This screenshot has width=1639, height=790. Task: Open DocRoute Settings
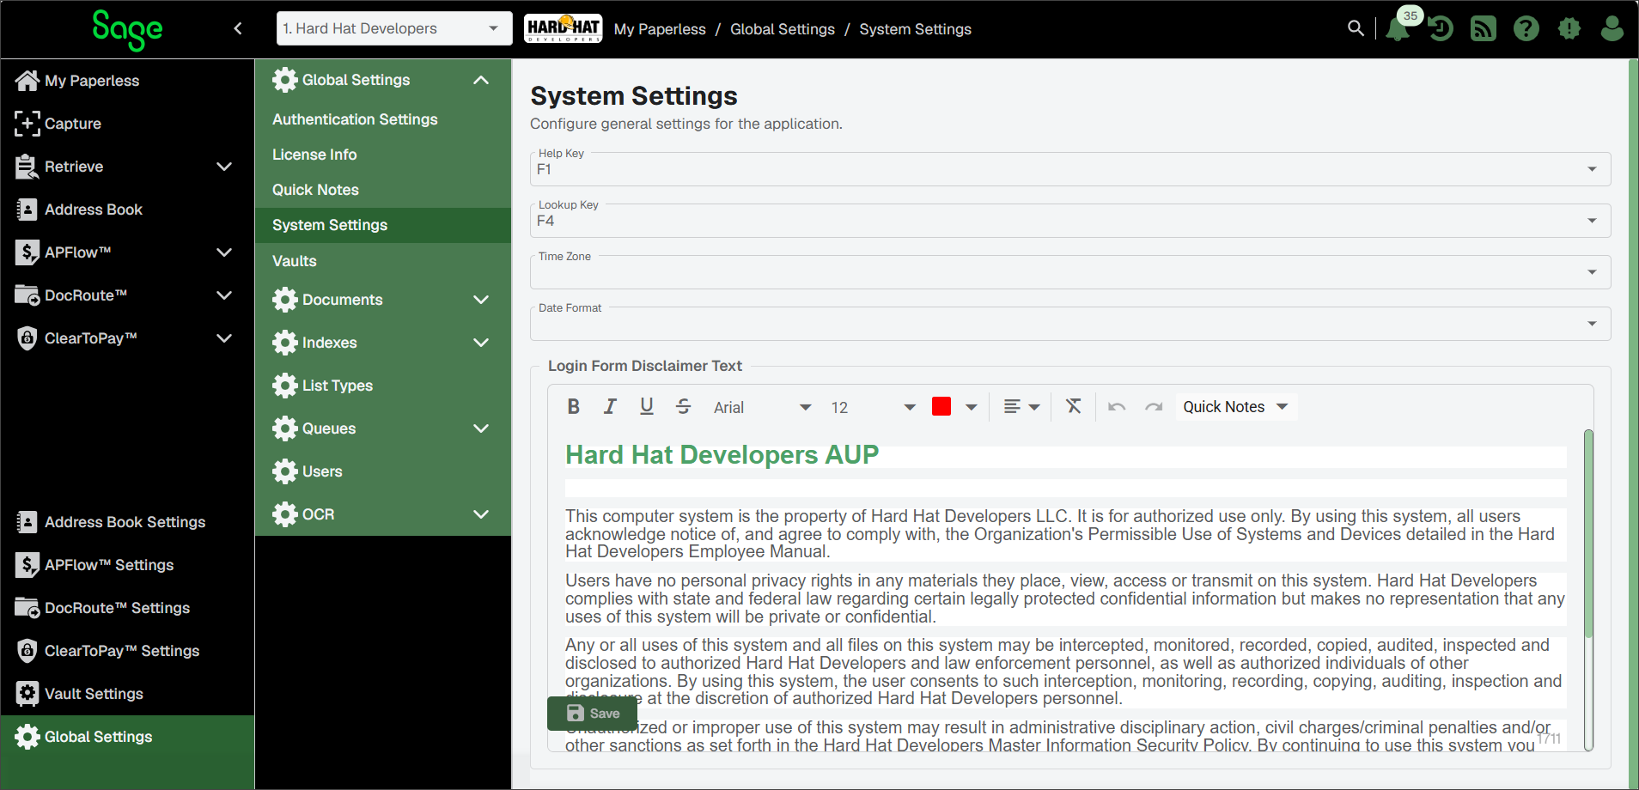pyautogui.click(x=127, y=608)
